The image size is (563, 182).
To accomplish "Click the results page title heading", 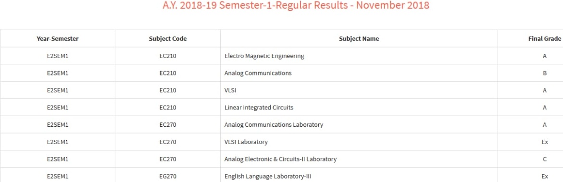I will (296, 5).
